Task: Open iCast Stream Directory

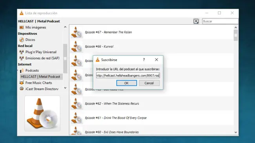Action: [42, 89]
